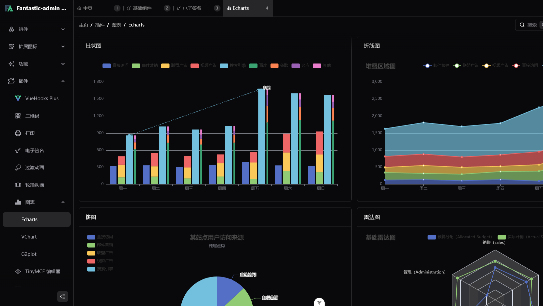Click the light blue 搜索引擎 swatch in the pie legend
Screen dimensions: 543x306
coord(91,269)
